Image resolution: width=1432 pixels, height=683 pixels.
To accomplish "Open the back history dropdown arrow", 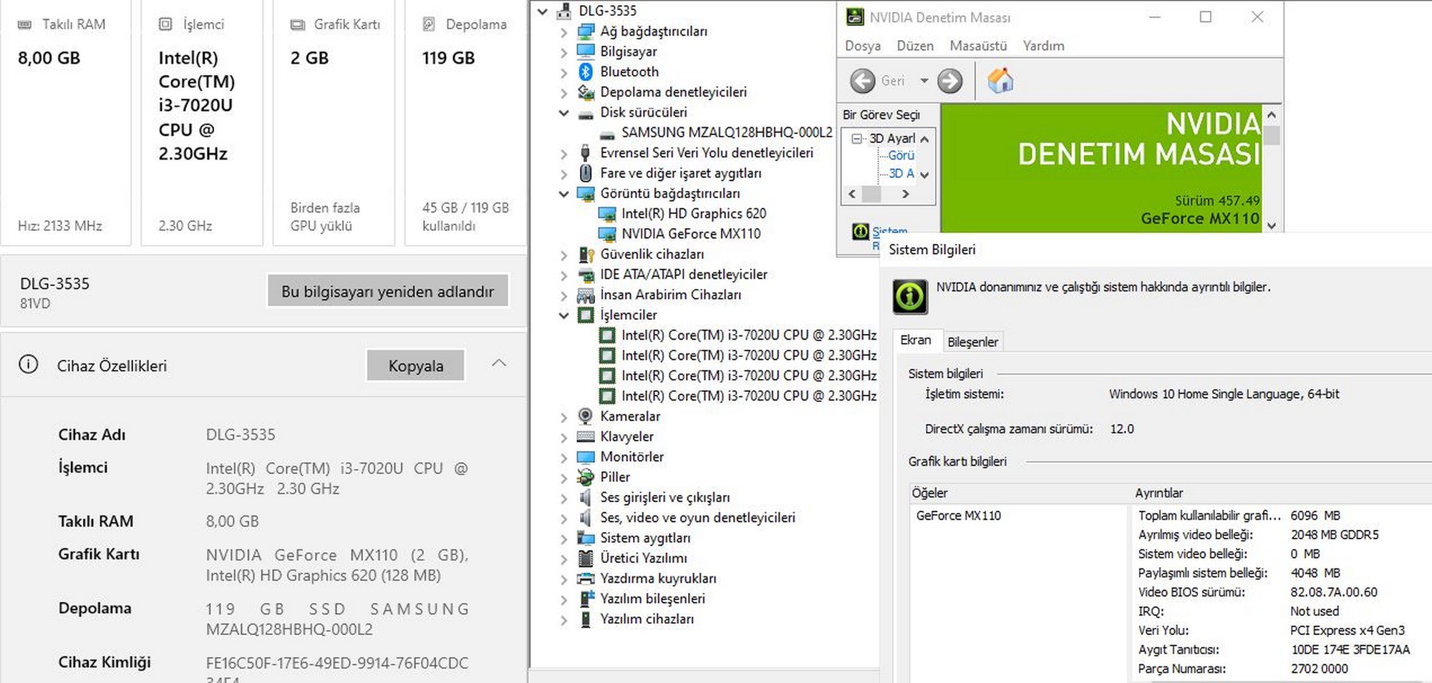I will pyautogui.click(x=924, y=81).
